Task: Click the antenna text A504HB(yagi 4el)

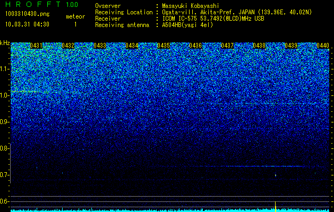Action: point(187,25)
